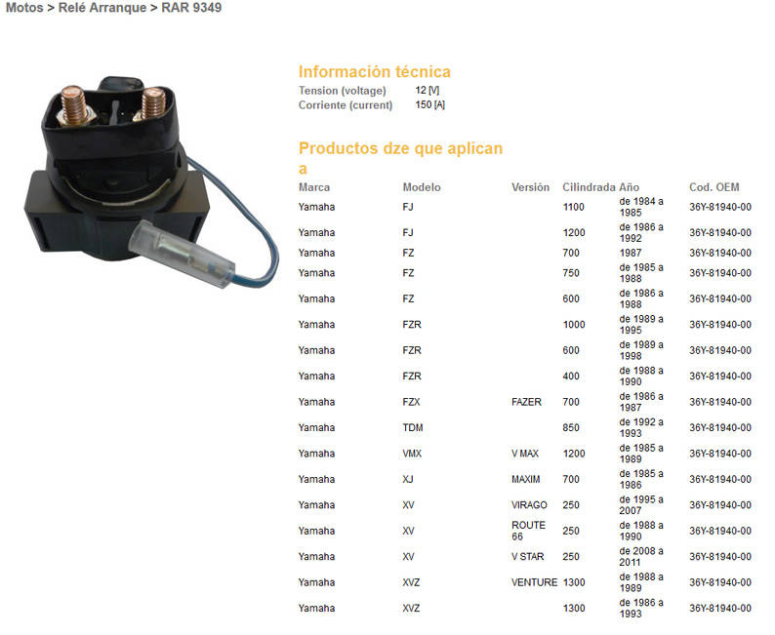Click the VIRAGO version entry
Viewport: 775px width, 635px height.
pos(529,505)
